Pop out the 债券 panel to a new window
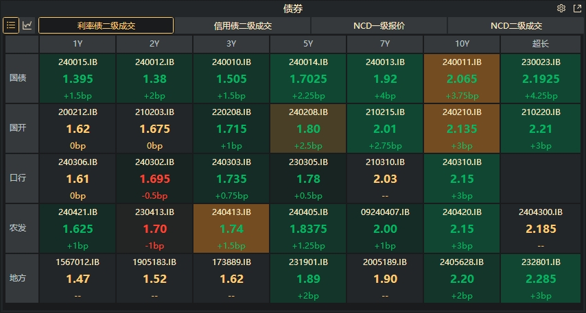This screenshot has height=313, width=586. 576,8
